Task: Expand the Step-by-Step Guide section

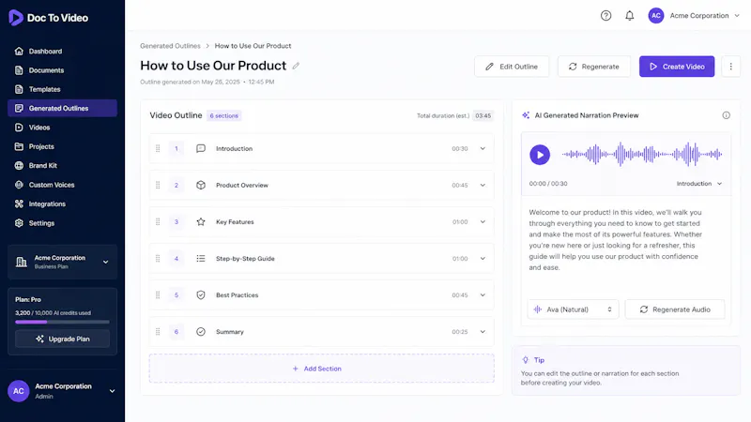Action: click(483, 259)
